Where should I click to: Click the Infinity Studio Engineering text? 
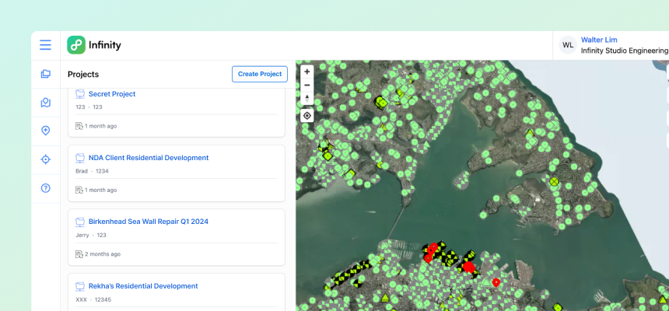(624, 51)
